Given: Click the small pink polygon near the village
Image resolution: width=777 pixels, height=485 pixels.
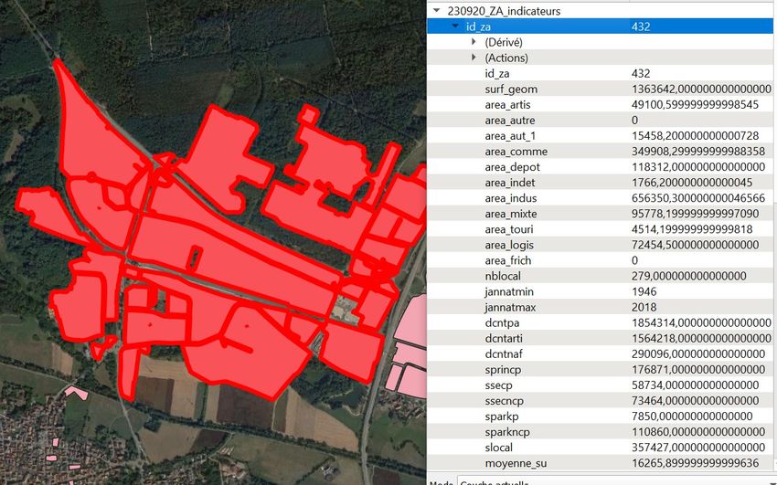Looking at the screenshot, I should pos(76,392).
